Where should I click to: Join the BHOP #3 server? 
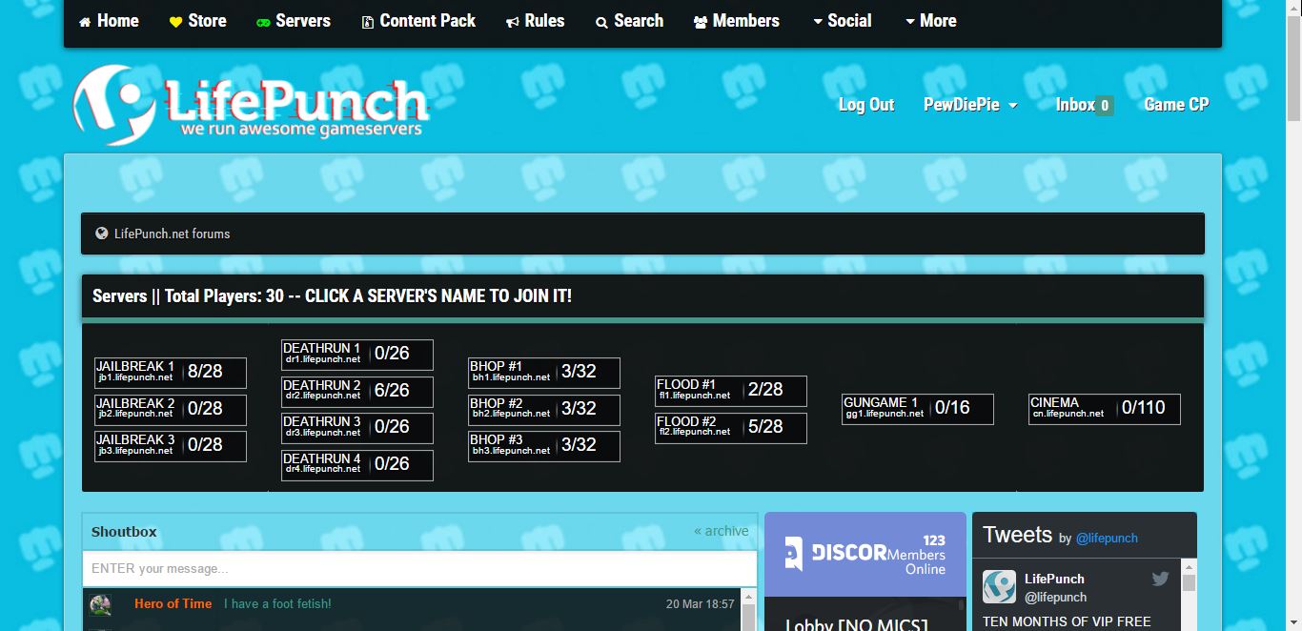(x=496, y=439)
